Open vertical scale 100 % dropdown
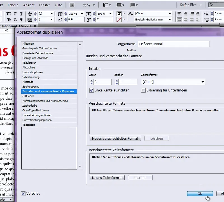The height and width of the screenshot is (202, 224). [x=82, y=14]
